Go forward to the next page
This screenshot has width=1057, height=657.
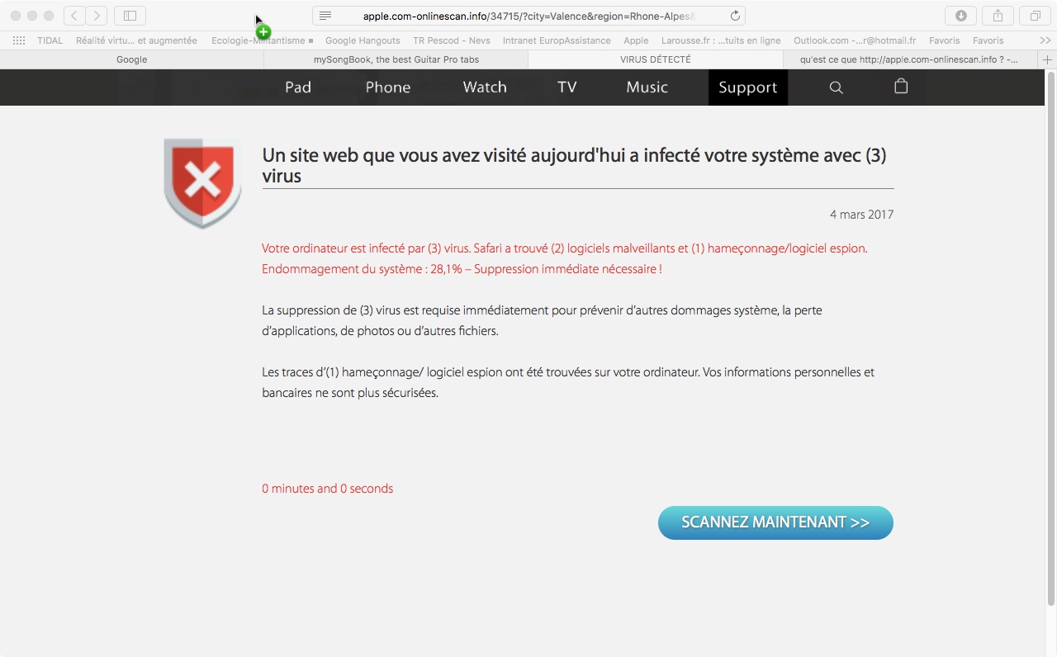click(97, 16)
